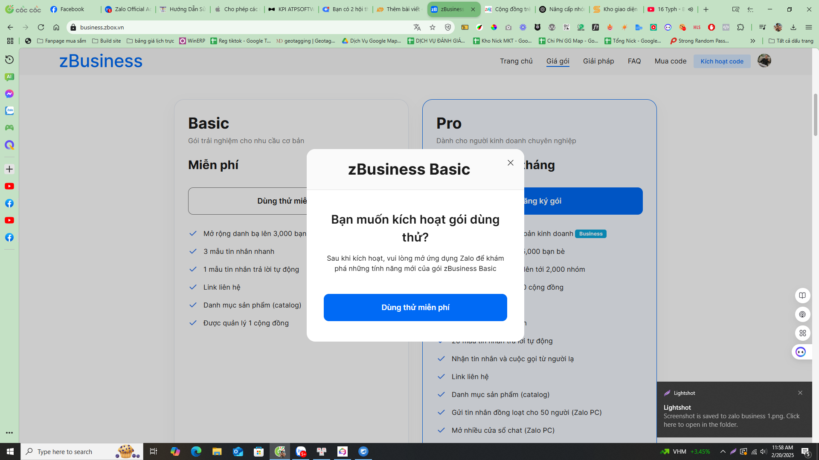The height and width of the screenshot is (460, 819).
Task: Bookmark this page with the star icon
Action: 433,27
